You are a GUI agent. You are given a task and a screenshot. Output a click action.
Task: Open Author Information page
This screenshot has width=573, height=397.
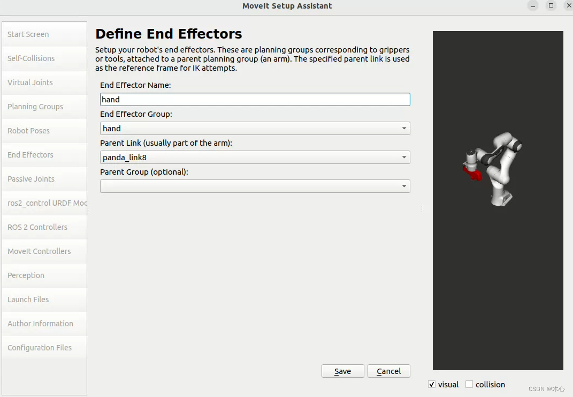44,324
